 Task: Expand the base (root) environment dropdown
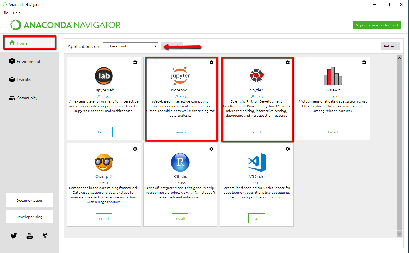click(155, 46)
